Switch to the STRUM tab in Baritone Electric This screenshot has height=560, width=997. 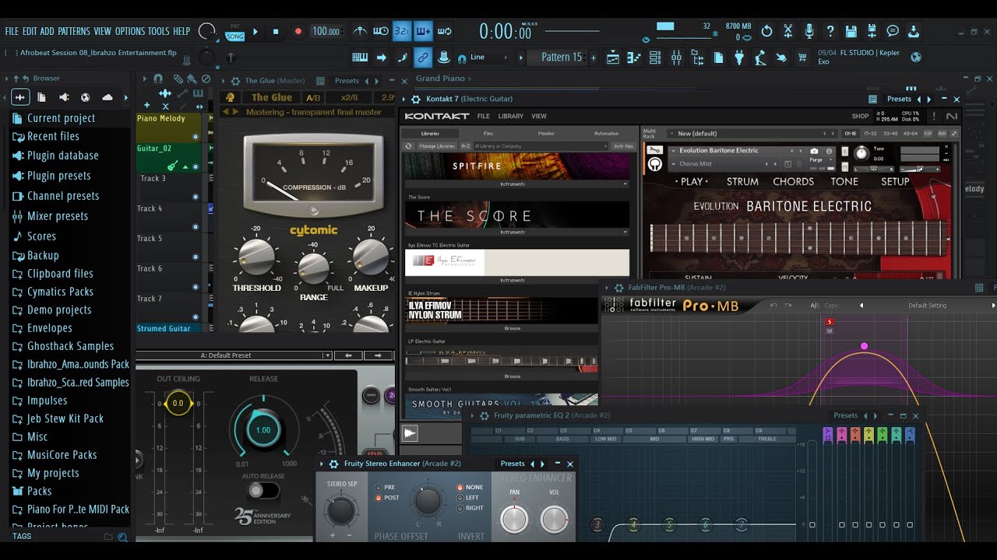coord(742,181)
